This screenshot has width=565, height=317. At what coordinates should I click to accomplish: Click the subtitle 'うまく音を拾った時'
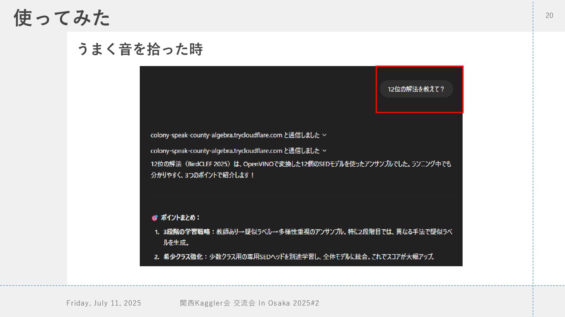140,49
